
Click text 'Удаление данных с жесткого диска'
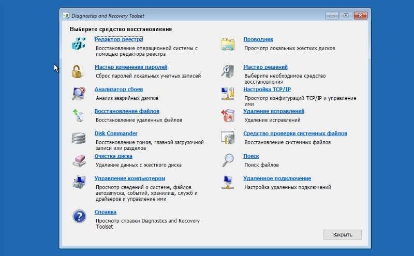(138, 164)
